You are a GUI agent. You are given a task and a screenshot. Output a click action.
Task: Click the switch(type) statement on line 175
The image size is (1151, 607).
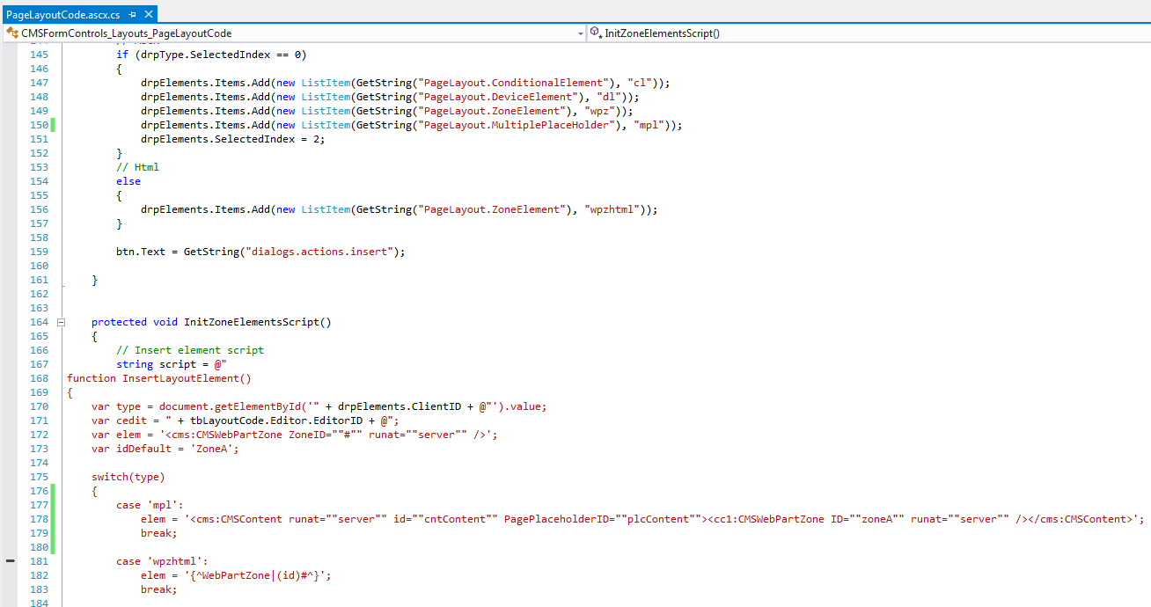128,477
